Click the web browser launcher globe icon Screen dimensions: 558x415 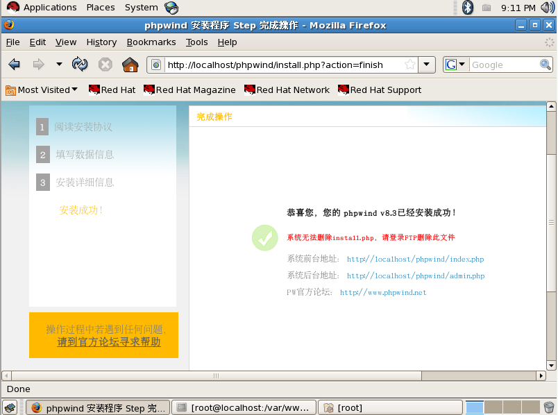[171, 8]
